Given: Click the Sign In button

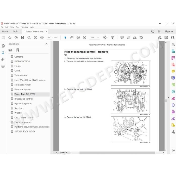Looking at the screenshot, I should point(169,31).
